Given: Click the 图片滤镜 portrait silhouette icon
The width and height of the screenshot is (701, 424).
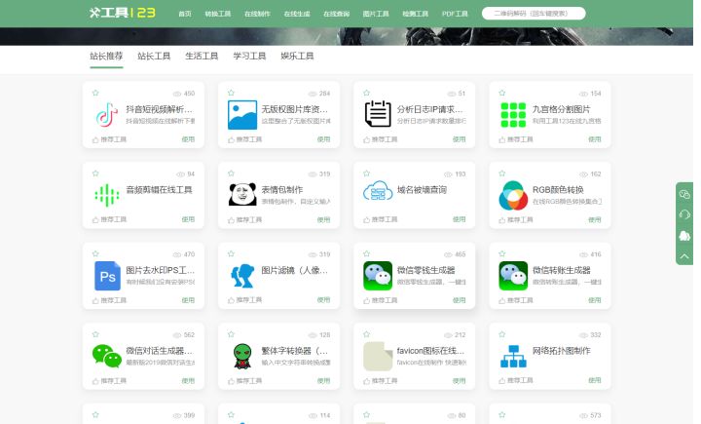Looking at the screenshot, I should [x=242, y=275].
